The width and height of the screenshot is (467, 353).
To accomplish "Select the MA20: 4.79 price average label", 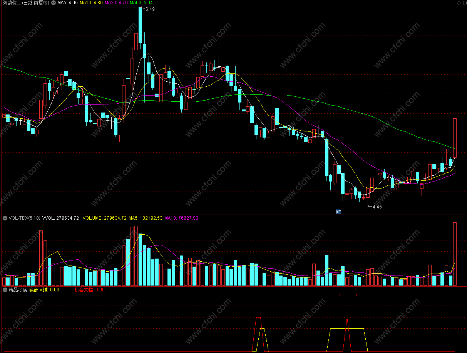I will (116, 3).
